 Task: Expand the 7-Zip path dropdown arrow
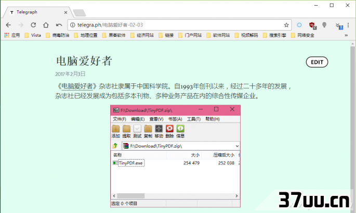click(237, 146)
